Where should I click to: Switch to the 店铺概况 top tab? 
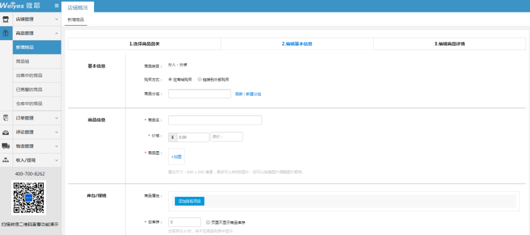click(78, 7)
